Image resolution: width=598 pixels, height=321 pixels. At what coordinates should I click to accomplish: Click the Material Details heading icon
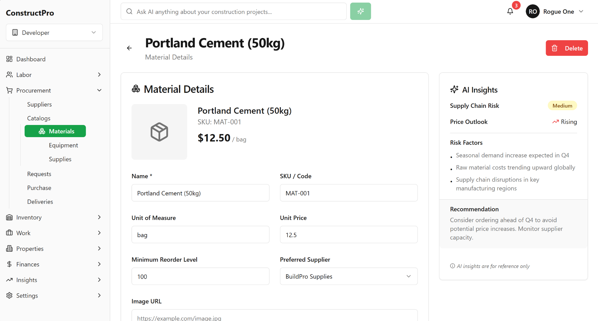[136, 89]
